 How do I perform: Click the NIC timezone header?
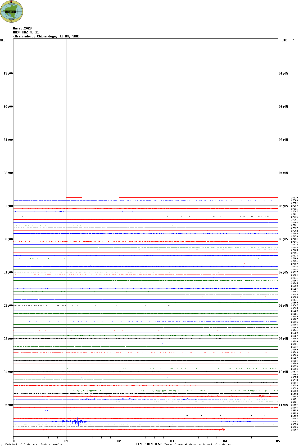(3, 40)
